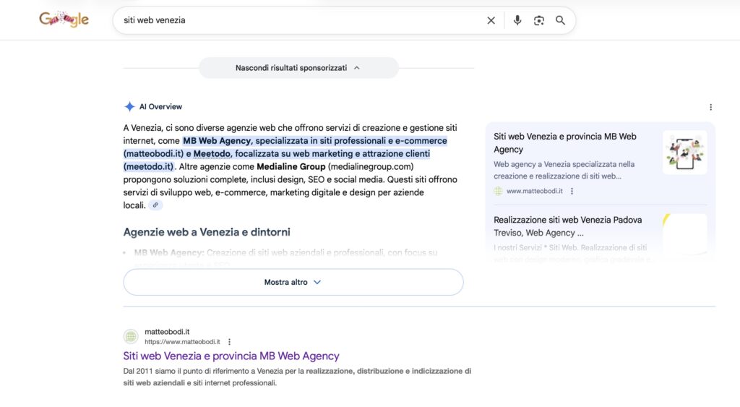Viewport: 740px width, 407px height.
Task: Click the 'Medialine Group' bold text
Action: click(x=291, y=166)
